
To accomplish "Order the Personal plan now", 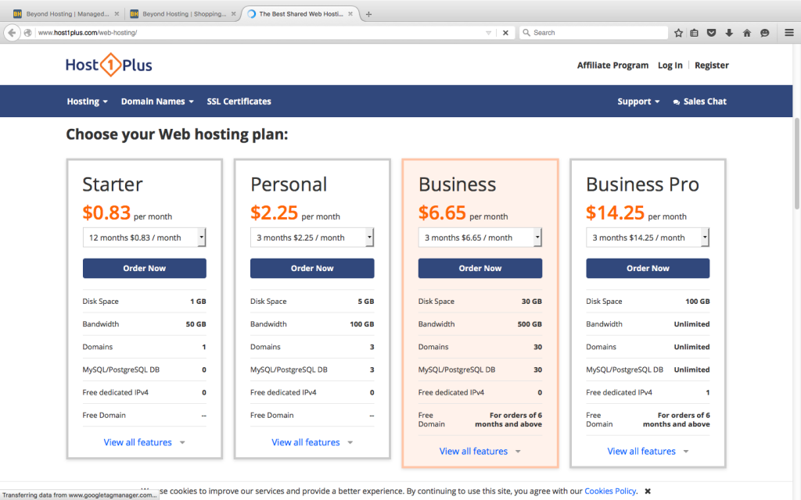I will tap(312, 269).
